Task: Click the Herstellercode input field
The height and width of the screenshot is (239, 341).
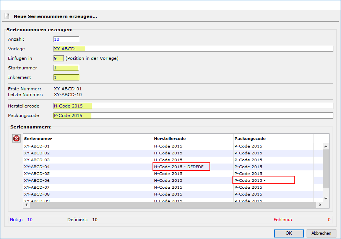Action: pyautogui.click(x=193, y=106)
